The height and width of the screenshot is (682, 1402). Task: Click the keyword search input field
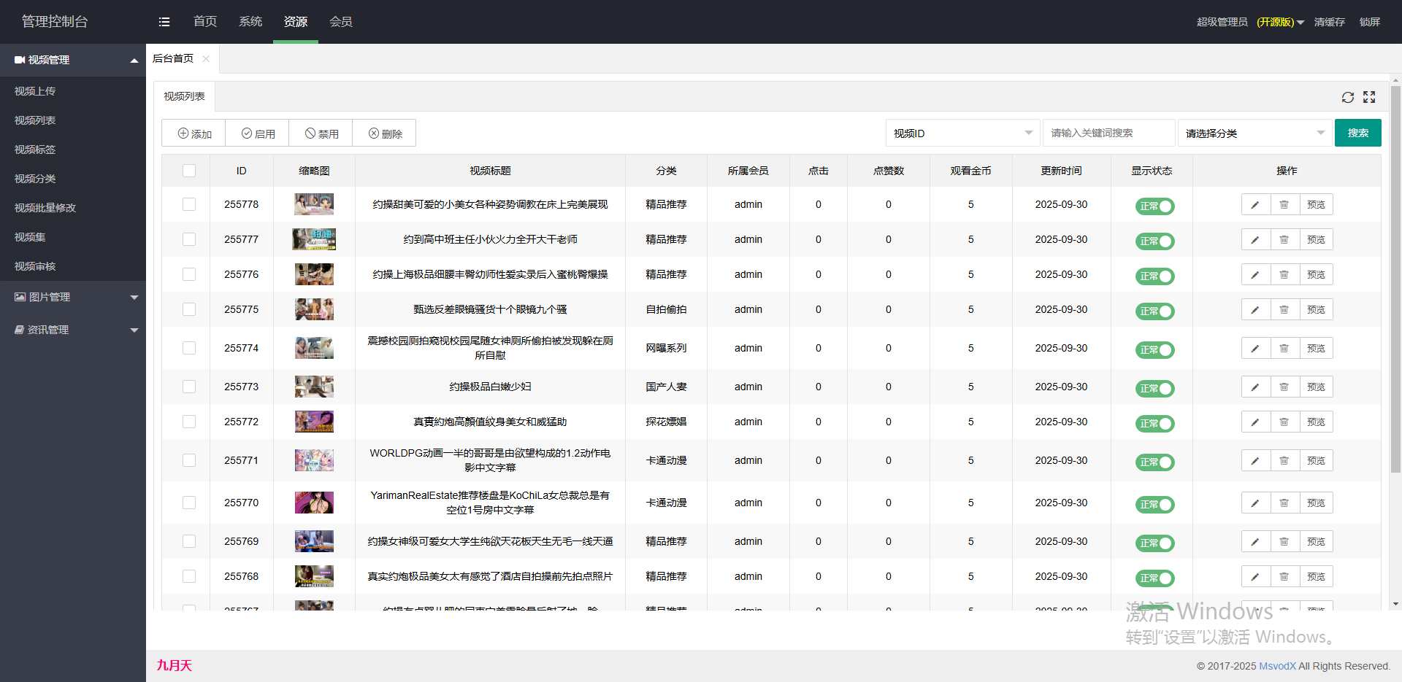click(1108, 133)
